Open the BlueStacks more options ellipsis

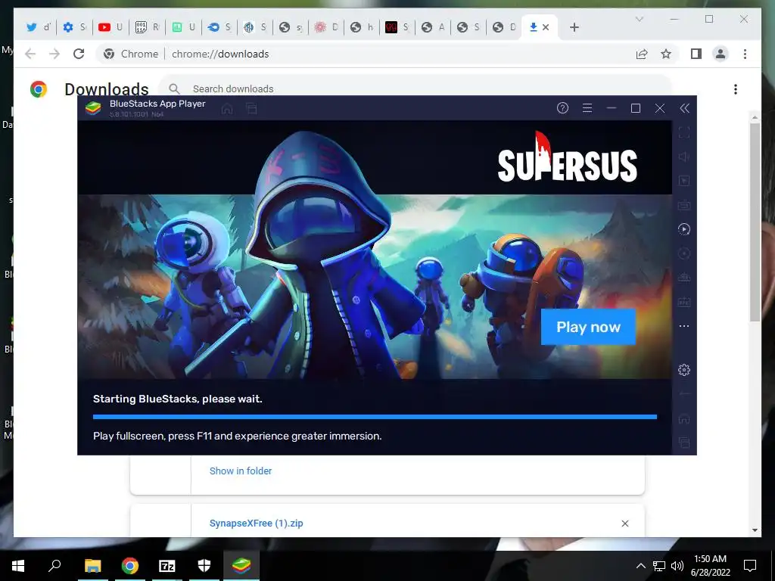(x=684, y=326)
